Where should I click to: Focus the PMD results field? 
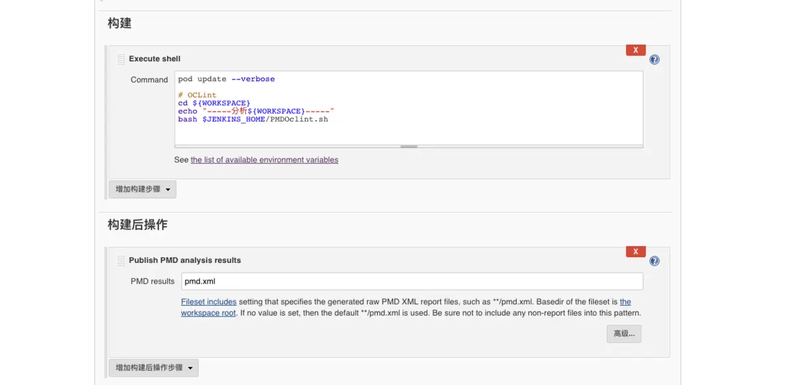[412, 281]
